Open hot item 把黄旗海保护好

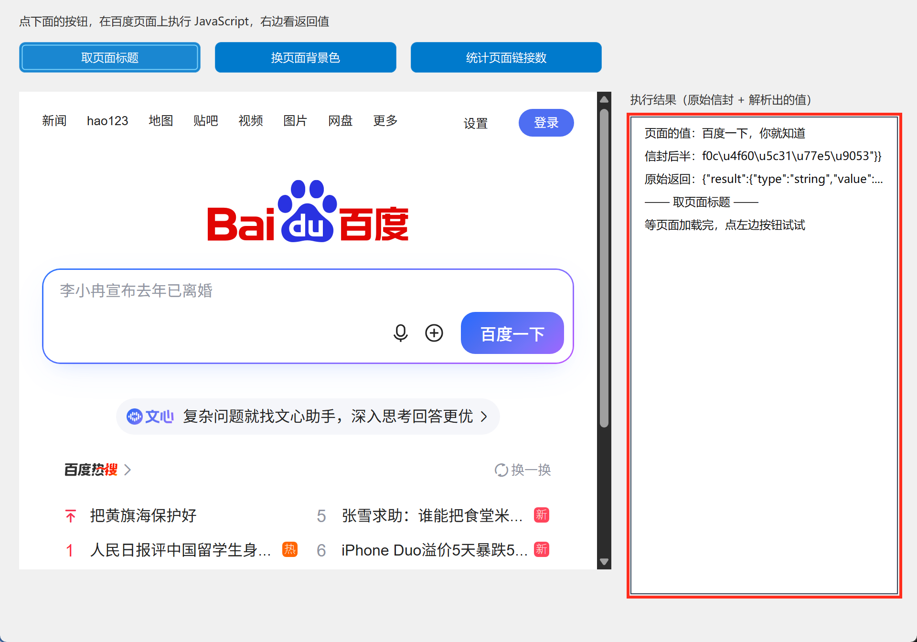tap(143, 515)
